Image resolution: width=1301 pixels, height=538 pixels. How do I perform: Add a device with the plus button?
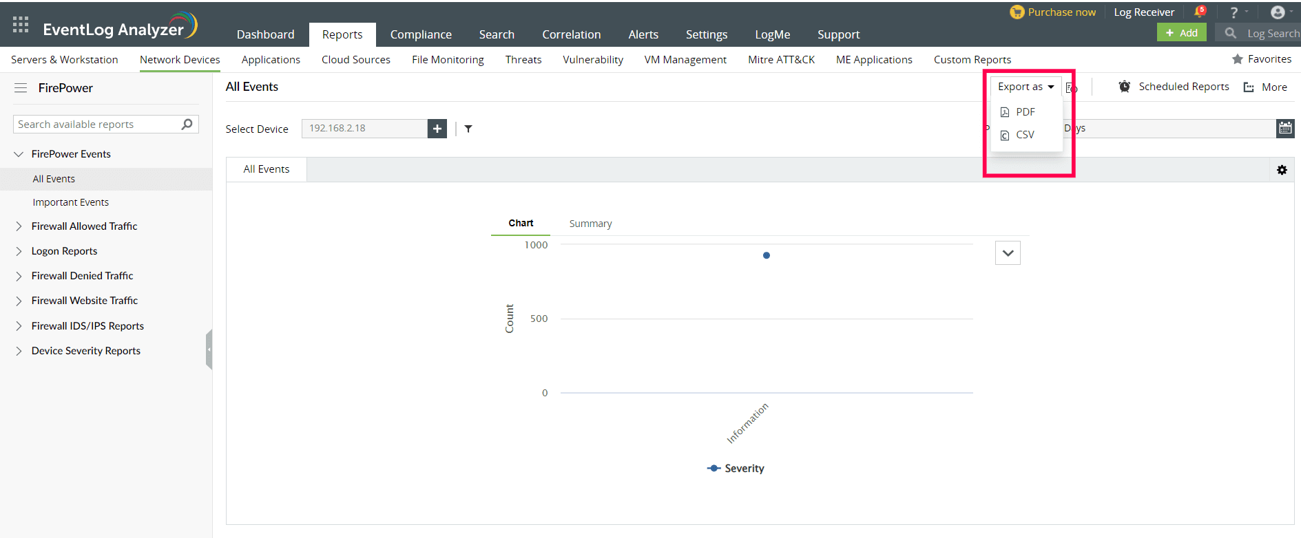tap(437, 129)
